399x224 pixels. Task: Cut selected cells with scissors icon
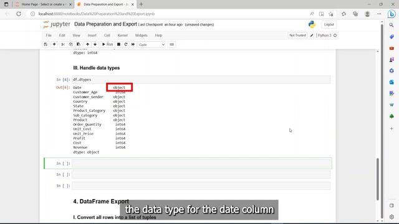point(63,44)
